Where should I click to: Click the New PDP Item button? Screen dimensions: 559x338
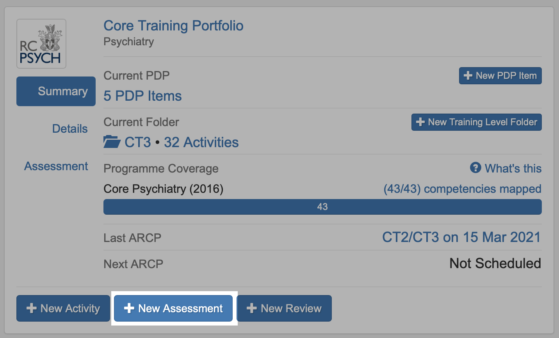[x=500, y=76]
